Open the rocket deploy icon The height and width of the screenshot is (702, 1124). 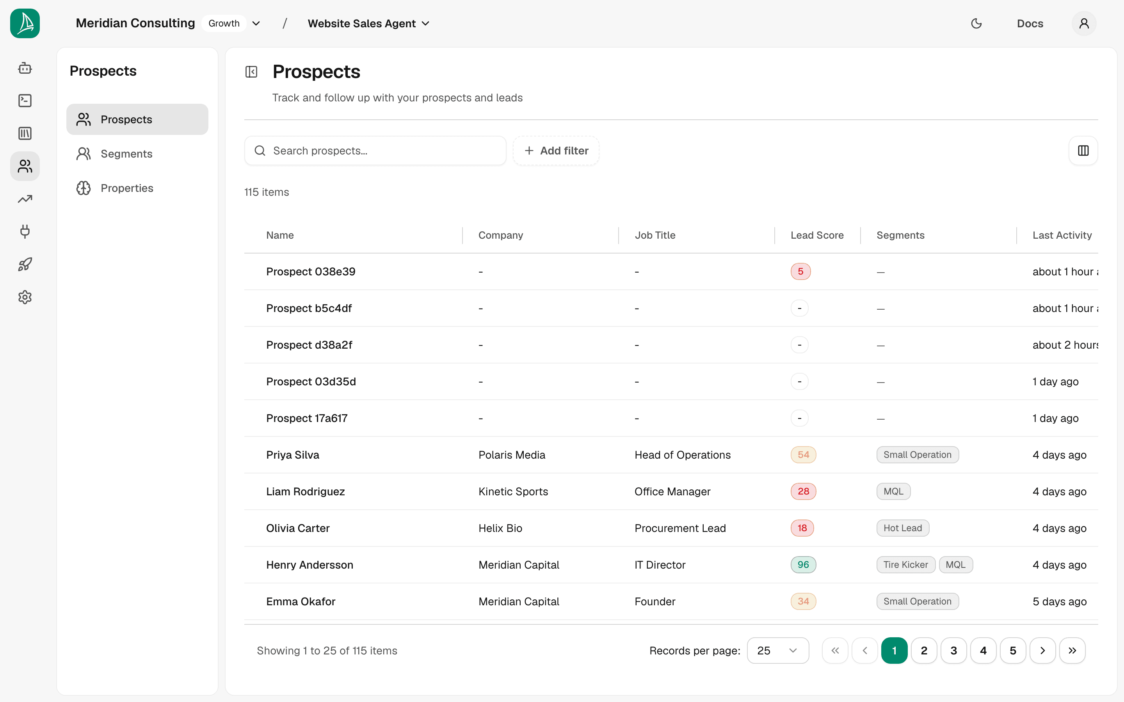[x=25, y=265]
